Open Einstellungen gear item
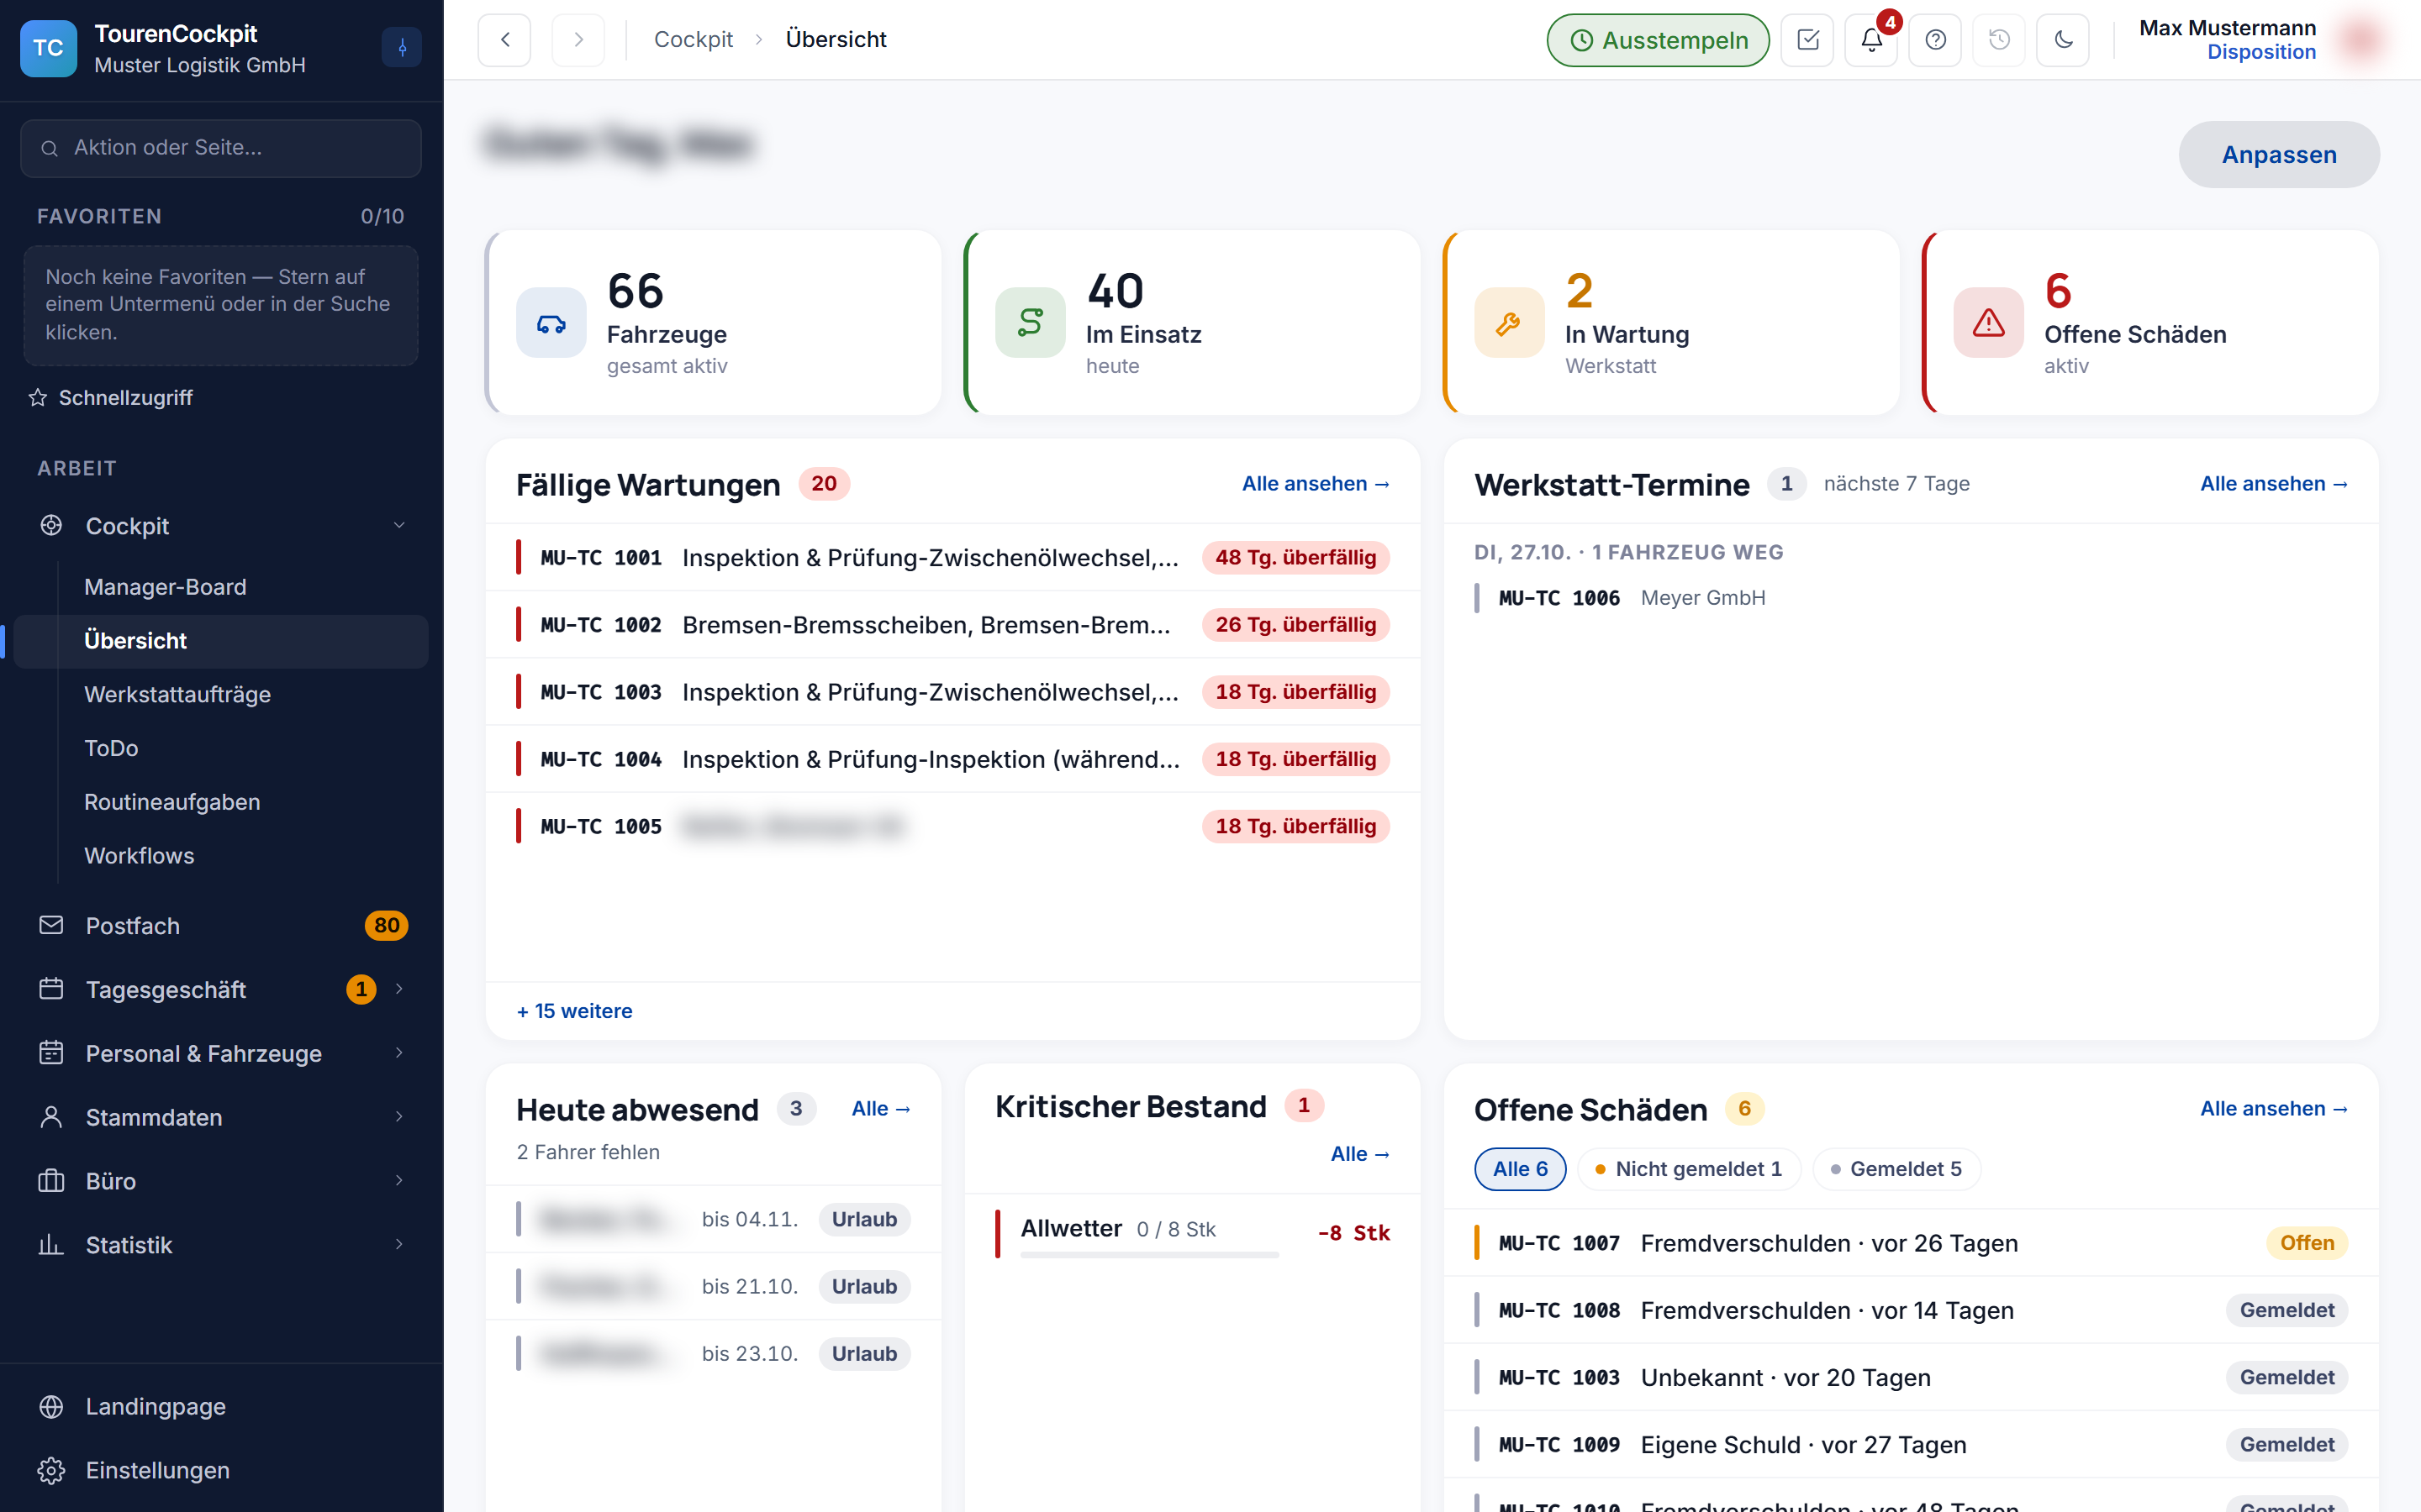Image resolution: width=2421 pixels, height=1512 pixels. click(222, 1470)
